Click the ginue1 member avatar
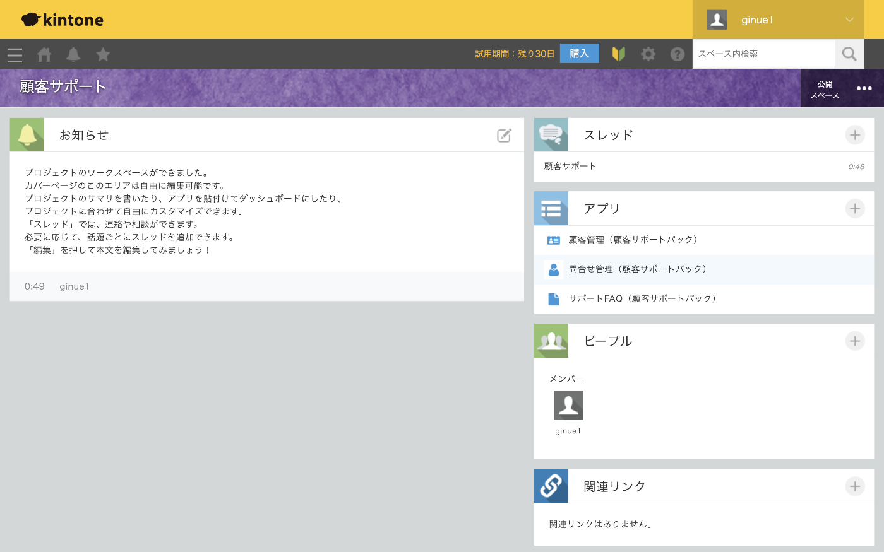Image resolution: width=884 pixels, height=552 pixels. pos(568,405)
